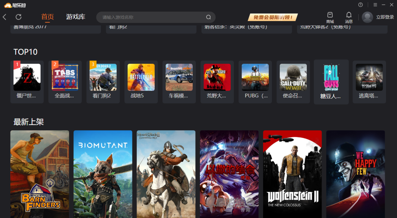
Task: Open the We Happy Few cover
Action: tap(356, 174)
